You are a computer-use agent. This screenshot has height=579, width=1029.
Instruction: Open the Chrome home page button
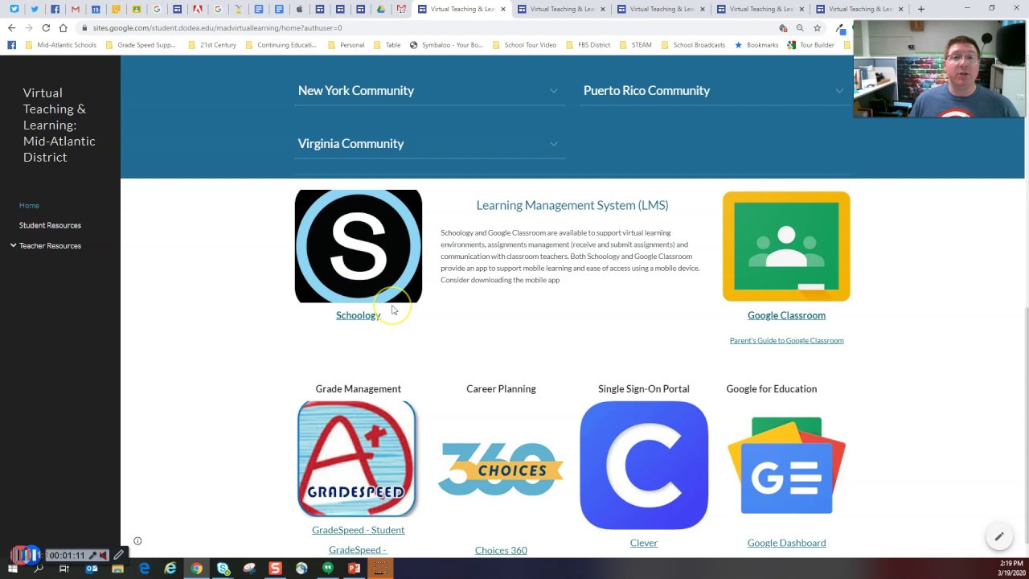click(63, 27)
